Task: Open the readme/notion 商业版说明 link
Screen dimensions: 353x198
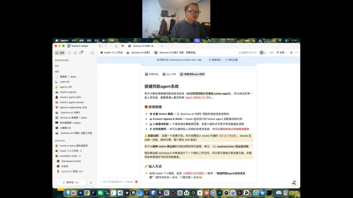Action: pyautogui.click(x=230, y=147)
